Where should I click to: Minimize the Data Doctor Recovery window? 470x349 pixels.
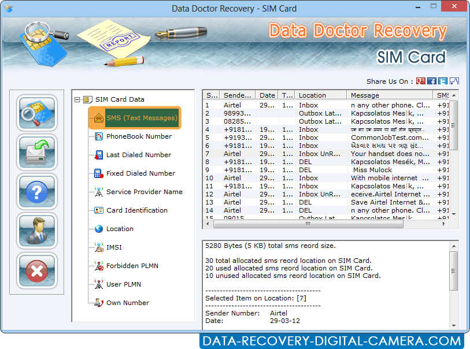pos(418,6)
